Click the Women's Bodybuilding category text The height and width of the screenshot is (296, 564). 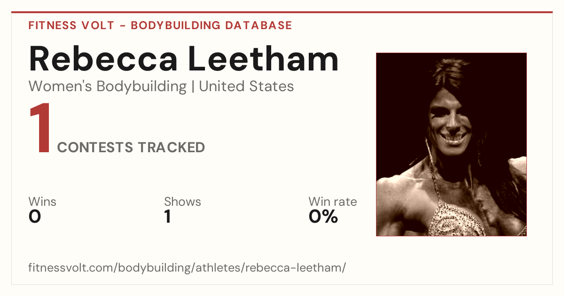(108, 86)
